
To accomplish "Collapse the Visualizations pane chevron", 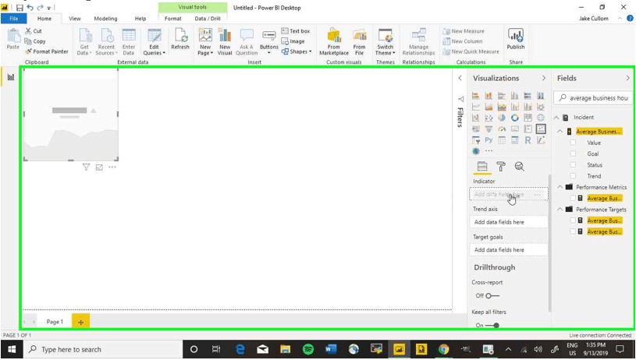I will pos(543,78).
